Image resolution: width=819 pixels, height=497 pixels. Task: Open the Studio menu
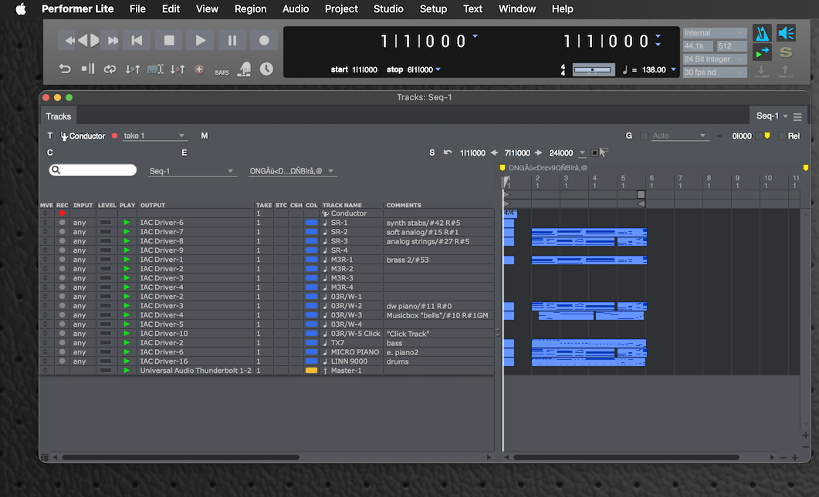pos(388,9)
